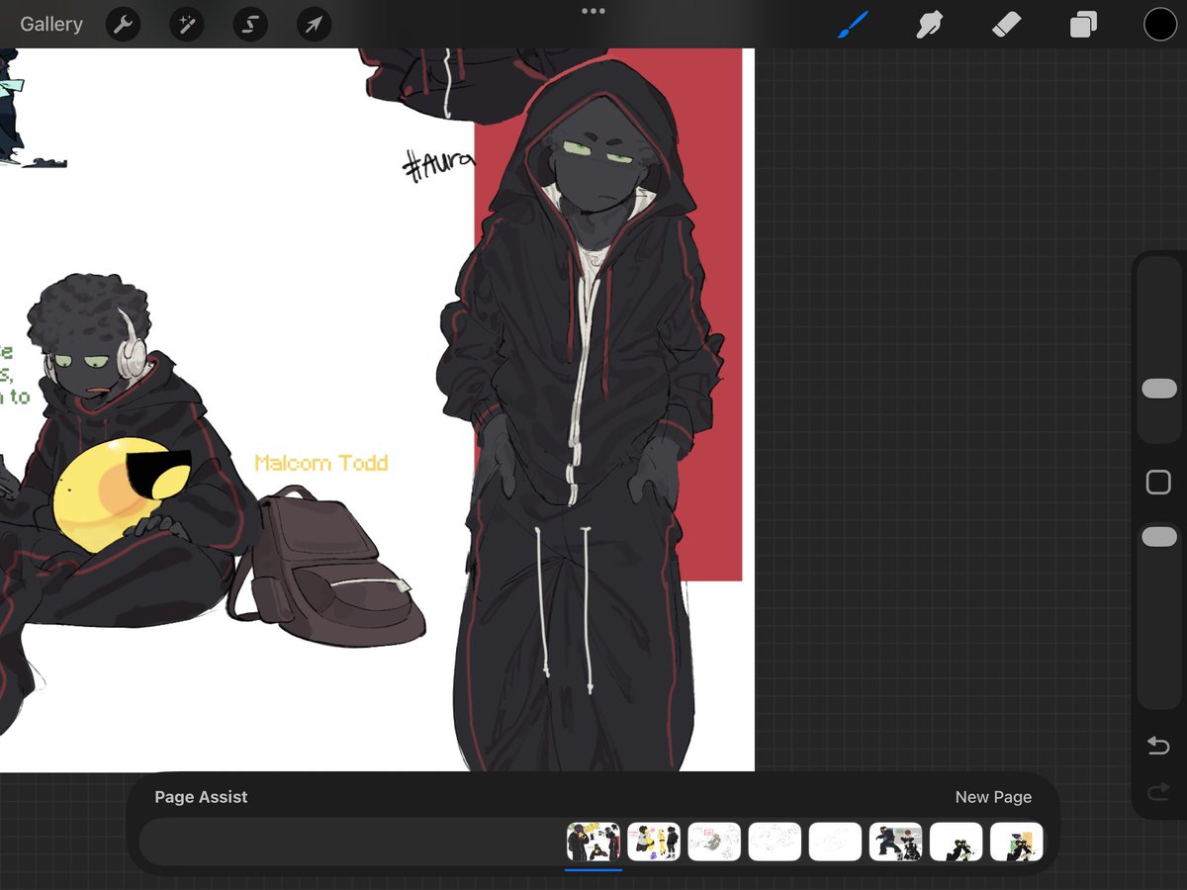Open the second page thumbnail with yellow figure
1187x890 pixels.
tap(654, 842)
